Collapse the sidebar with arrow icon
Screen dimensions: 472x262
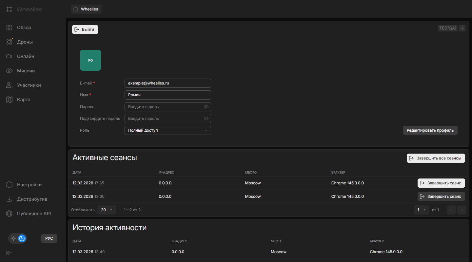click(x=9, y=253)
